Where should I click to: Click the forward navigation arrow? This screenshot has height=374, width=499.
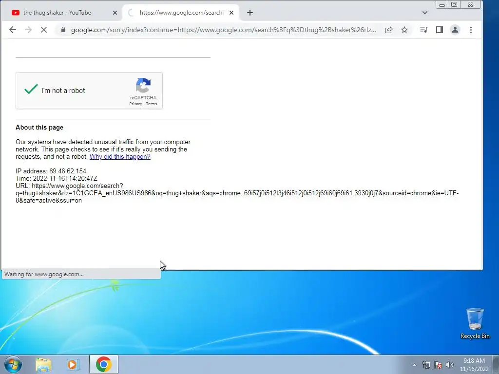28,30
